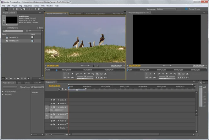Viewport: 209px width, 140px height.
Task: Open the Sequence menu
Action: click(28, 6)
